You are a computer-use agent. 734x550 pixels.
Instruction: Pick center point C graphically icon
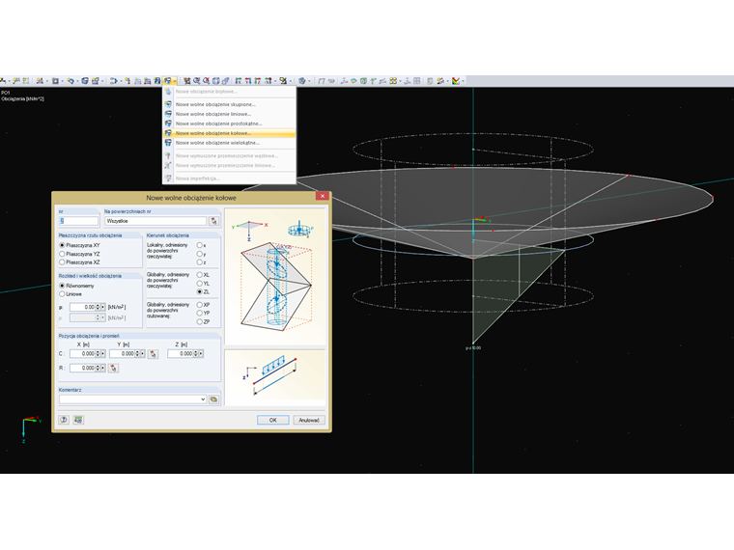(153, 354)
